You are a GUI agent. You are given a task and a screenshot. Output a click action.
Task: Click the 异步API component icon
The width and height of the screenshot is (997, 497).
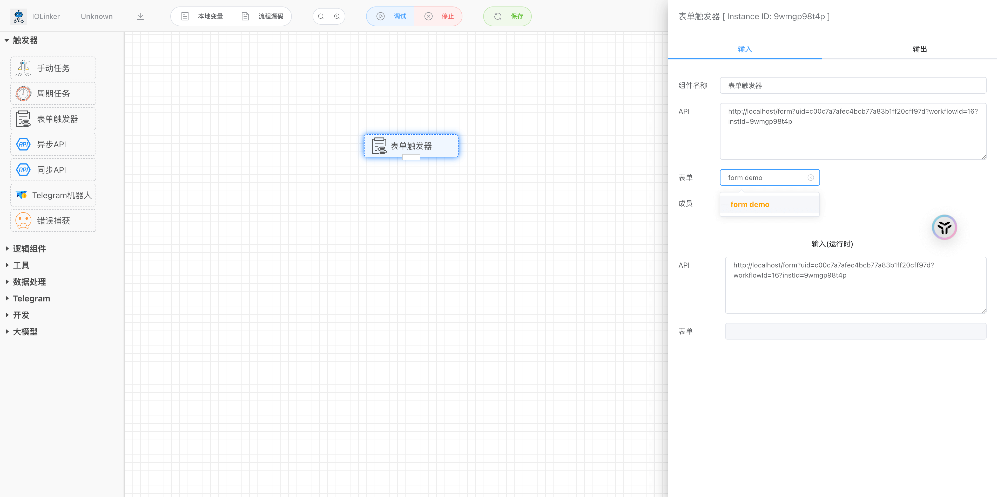tap(23, 144)
